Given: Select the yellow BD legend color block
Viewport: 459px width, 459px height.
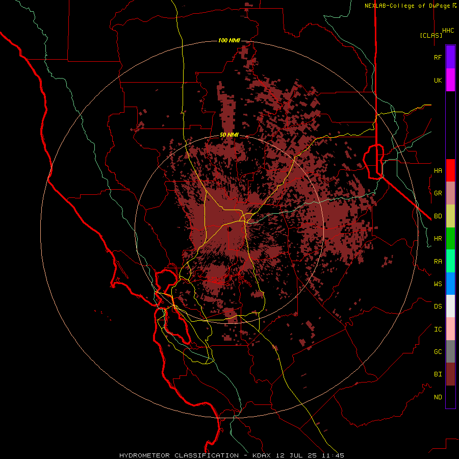Looking at the screenshot, I should pyautogui.click(x=450, y=216).
